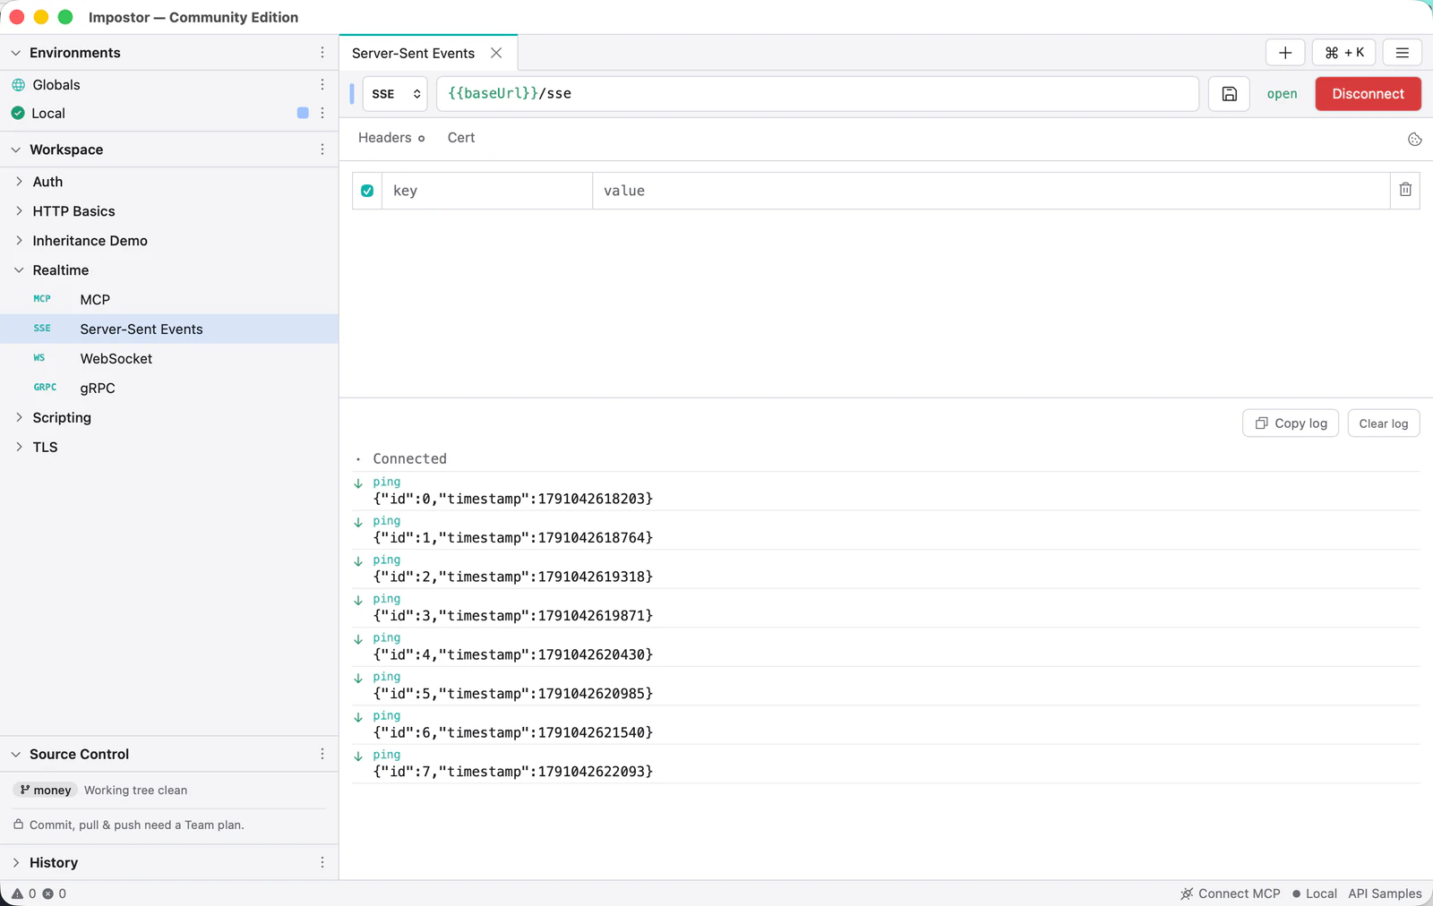Toggle the header row enabled checkbox
1433x906 pixels.
coord(367,191)
